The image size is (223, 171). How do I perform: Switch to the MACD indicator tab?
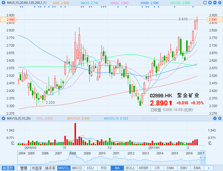click(x=77, y=168)
